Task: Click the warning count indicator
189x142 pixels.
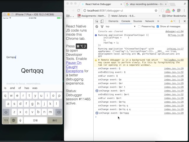Action: 172,21
